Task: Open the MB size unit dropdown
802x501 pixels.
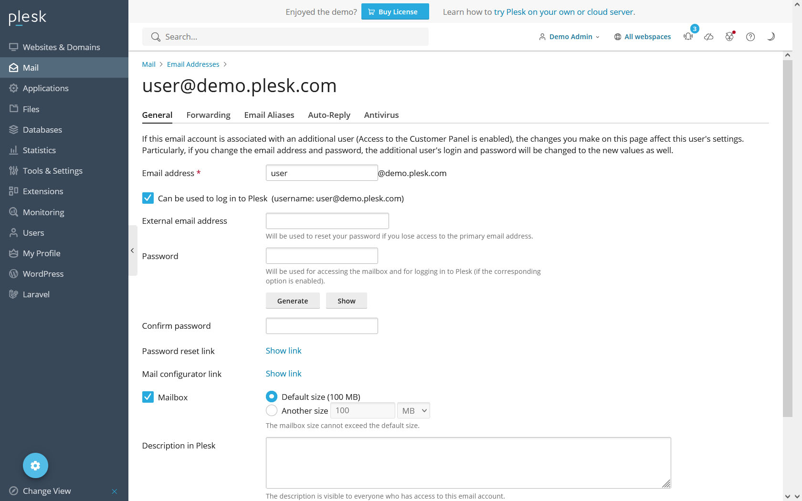Action: pyautogui.click(x=413, y=410)
